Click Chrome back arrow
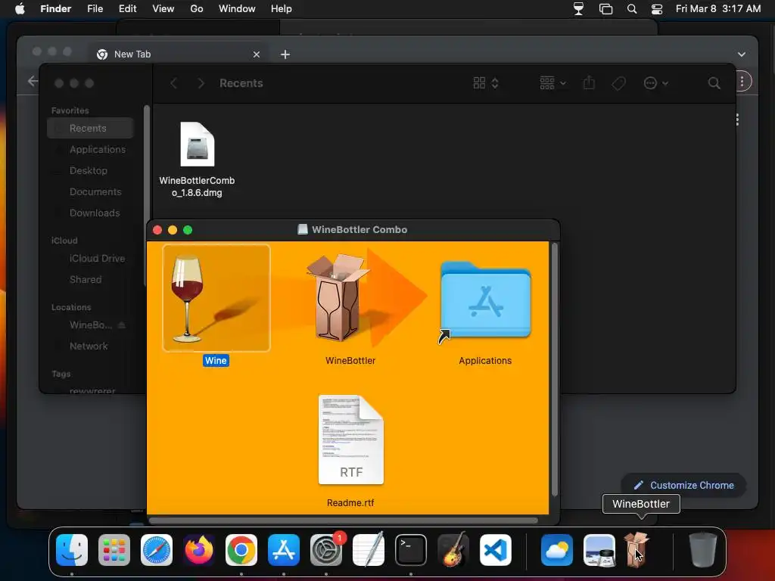This screenshot has height=581, width=775. [33, 81]
